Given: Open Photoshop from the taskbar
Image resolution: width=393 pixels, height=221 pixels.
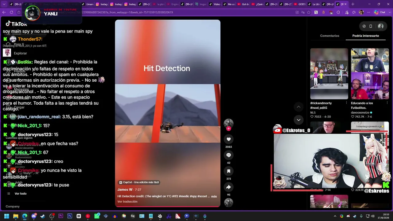Looking at the screenshot, I should [70, 216].
